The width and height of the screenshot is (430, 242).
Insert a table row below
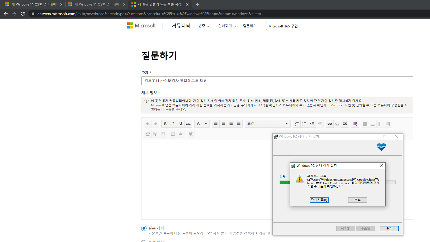(x=372, y=124)
